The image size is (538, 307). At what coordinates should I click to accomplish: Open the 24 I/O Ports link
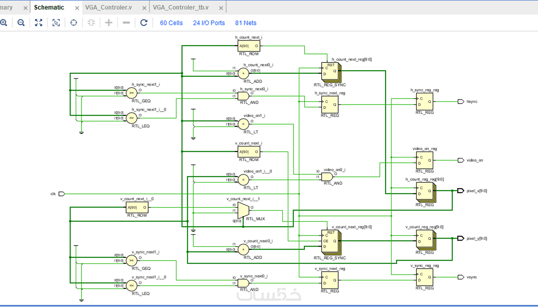[209, 23]
